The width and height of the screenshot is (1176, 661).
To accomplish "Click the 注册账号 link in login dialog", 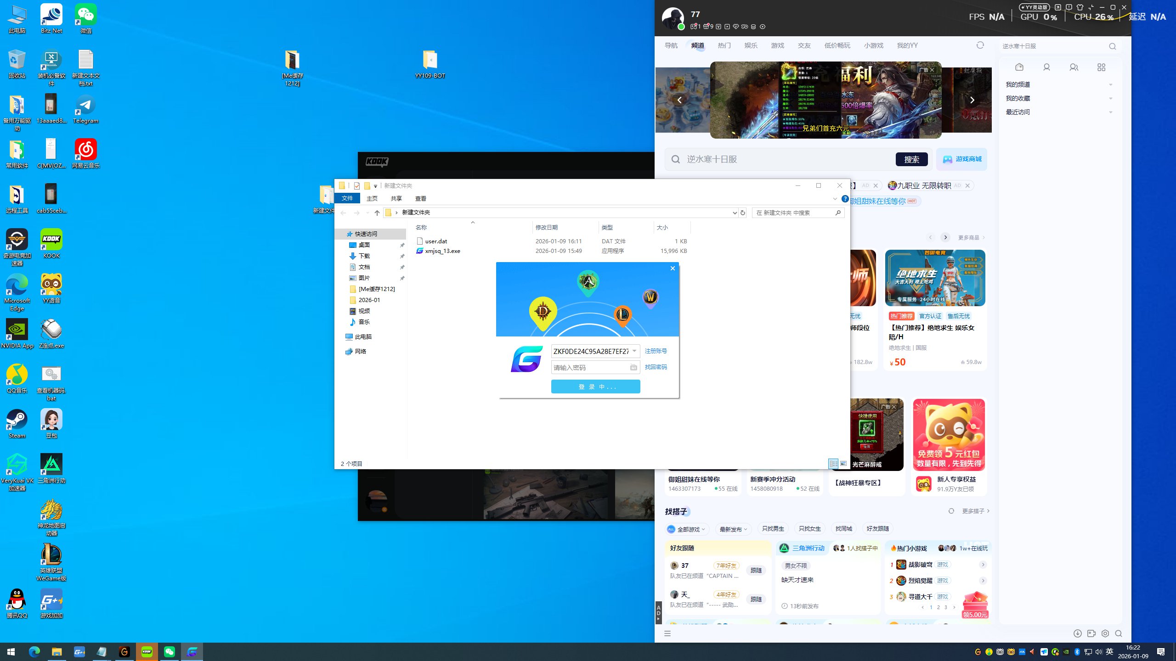I will click(x=656, y=351).
